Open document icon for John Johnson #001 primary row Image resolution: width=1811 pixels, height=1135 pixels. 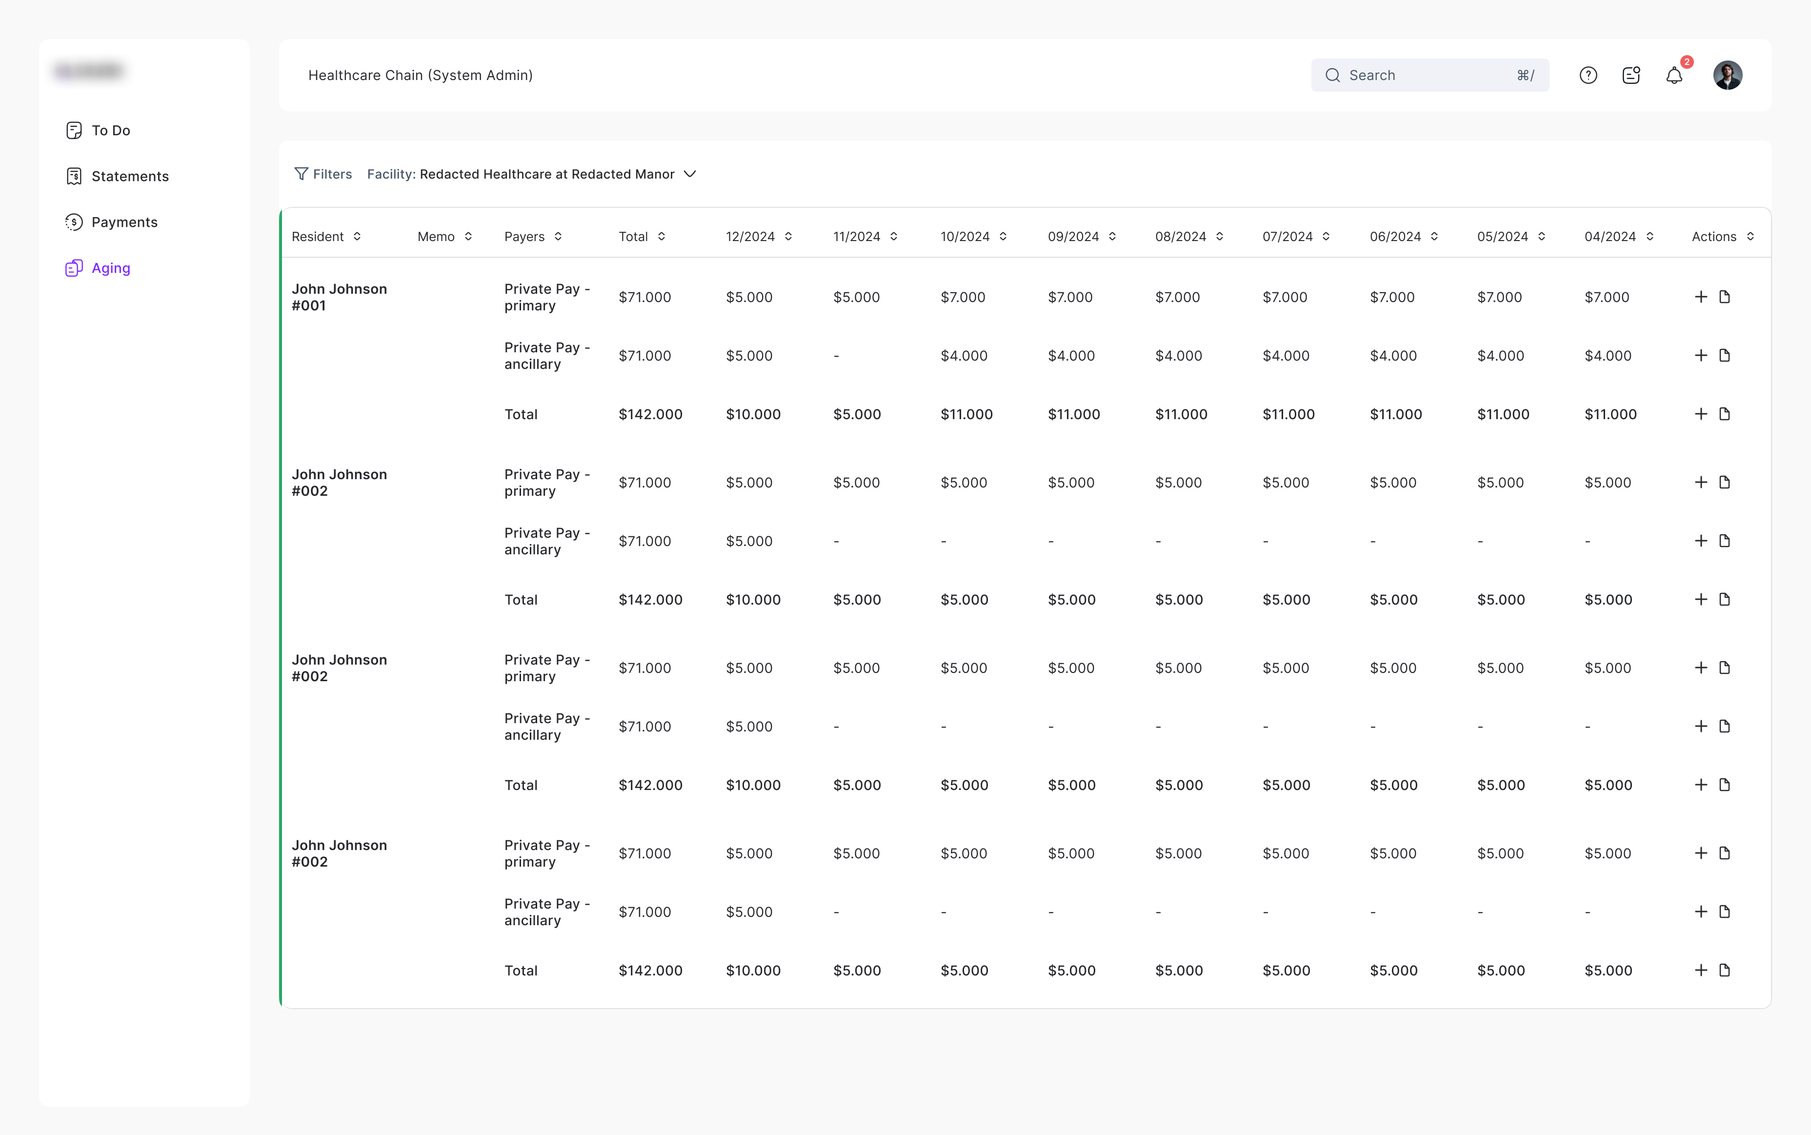click(x=1725, y=297)
